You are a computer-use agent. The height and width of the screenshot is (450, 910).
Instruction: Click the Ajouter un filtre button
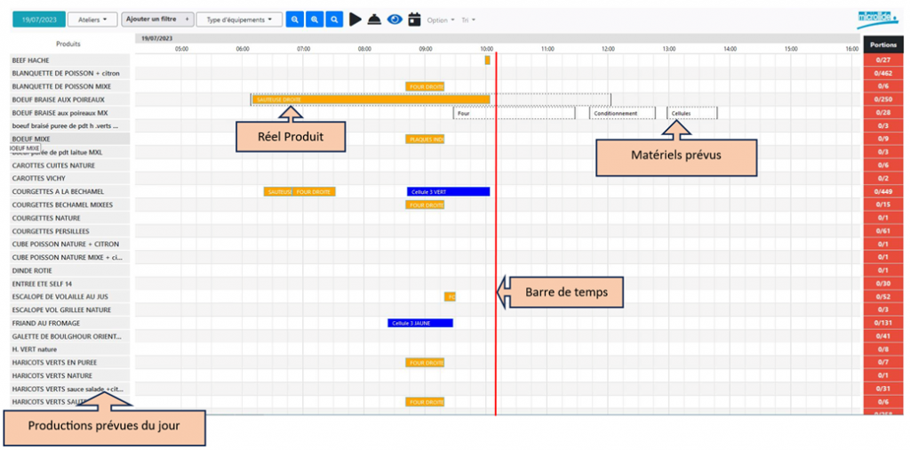pos(157,20)
